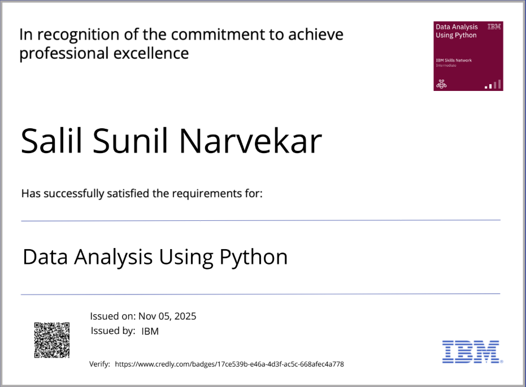Click the badge title text Data Analysis Using Python
Viewport: 526px width, 387px height.
(x=457, y=31)
